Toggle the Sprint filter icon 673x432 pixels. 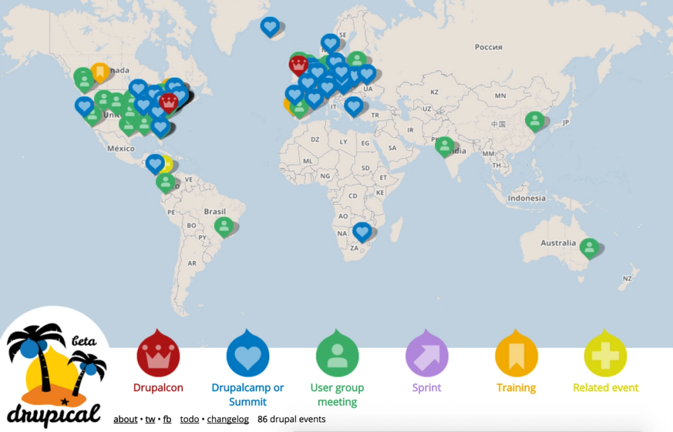(427, 353)
